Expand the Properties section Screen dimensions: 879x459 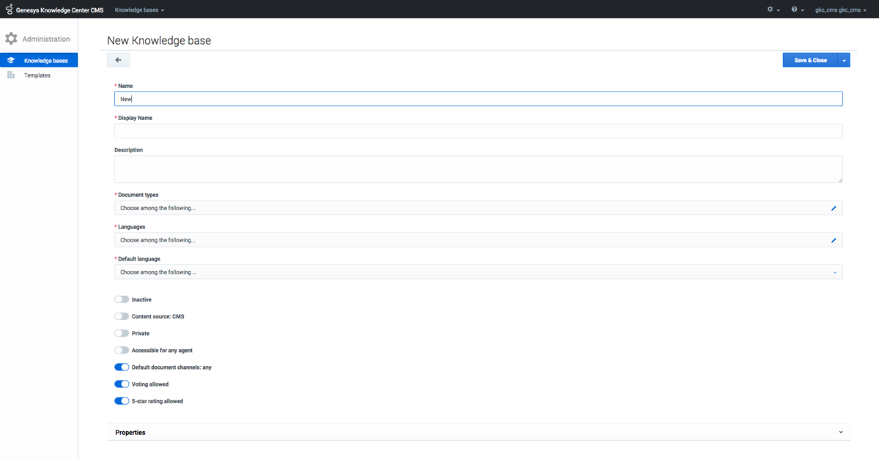click(478, 432)
